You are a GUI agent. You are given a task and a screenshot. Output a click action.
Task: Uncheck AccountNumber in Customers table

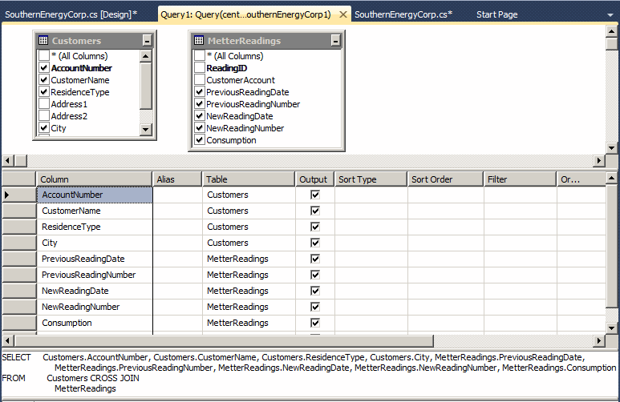[44, 68]
